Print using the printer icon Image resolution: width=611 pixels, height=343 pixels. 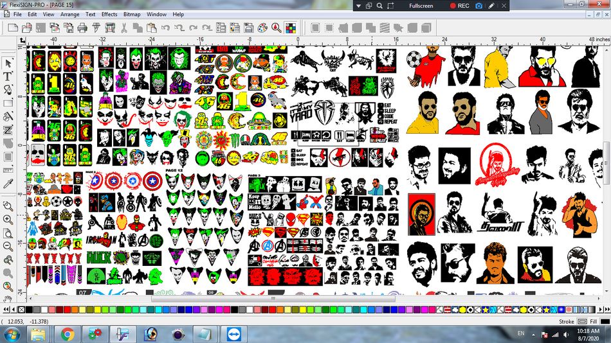coord(82,28)
